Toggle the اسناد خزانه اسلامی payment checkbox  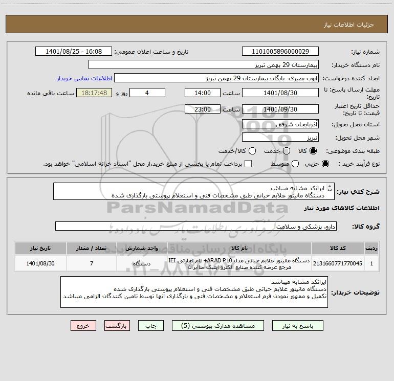(248, 164)
